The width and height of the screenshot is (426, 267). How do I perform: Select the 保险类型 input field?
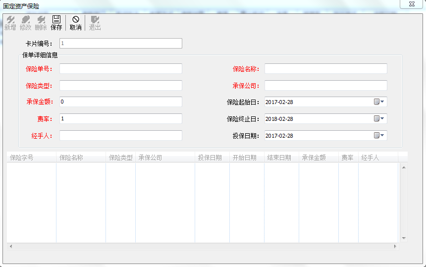[x=120, y=86]
